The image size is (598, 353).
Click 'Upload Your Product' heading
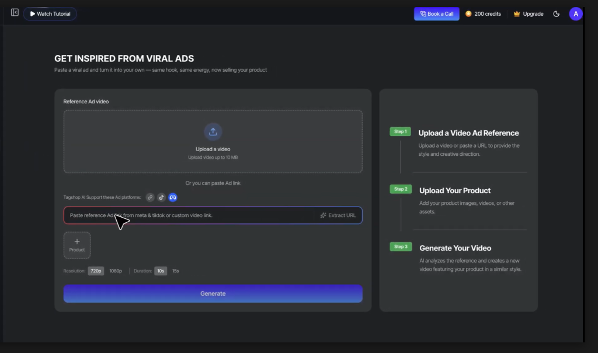coord(454,191)
